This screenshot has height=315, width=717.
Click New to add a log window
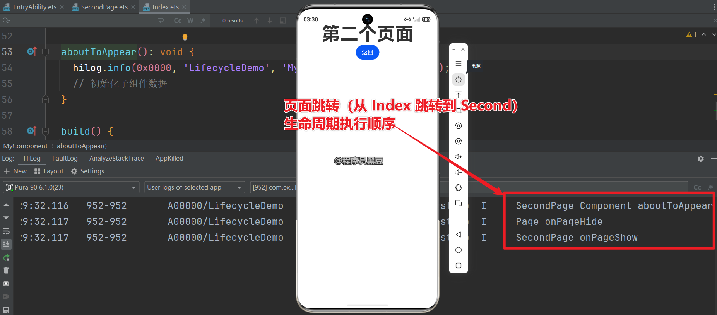[x=15, y=171]
